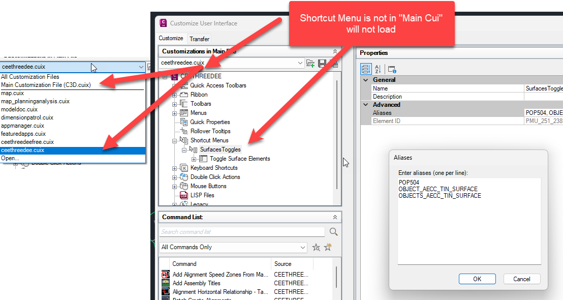Click the Ribbon node icon in tree
Viewport: 563px width, 300px height.
(x=184, y=95)
